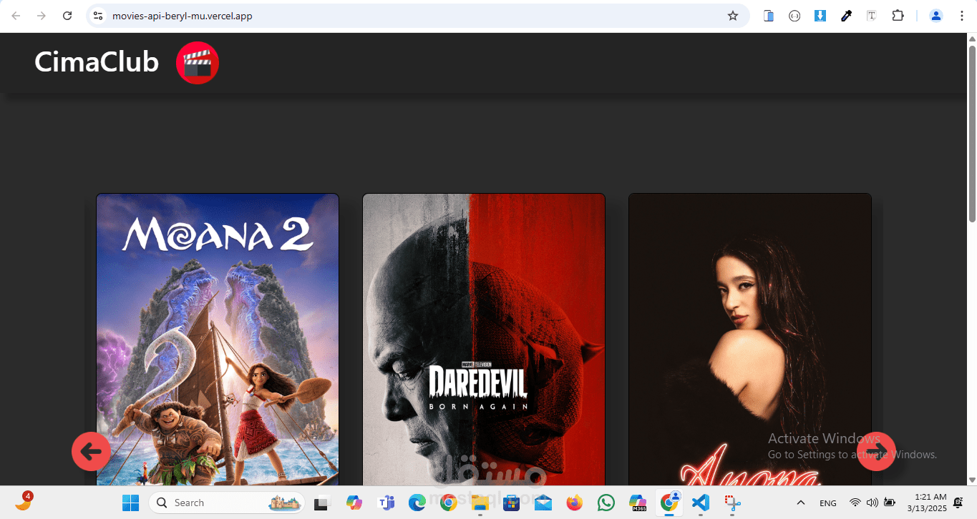Open the Daredevil Born Again poster
Screen dimensions: 977x519
pyautogui.click(x=484, y=340)
